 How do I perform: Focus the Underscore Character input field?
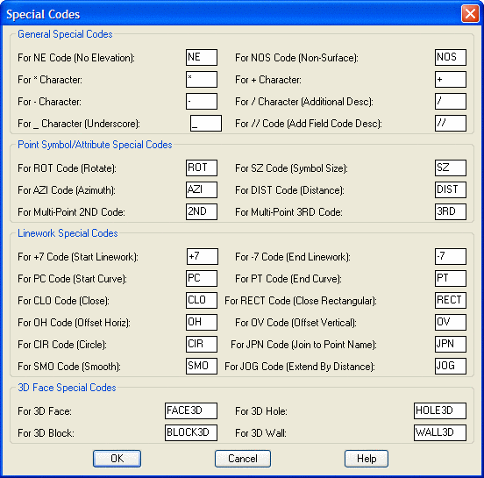point(206,123)
